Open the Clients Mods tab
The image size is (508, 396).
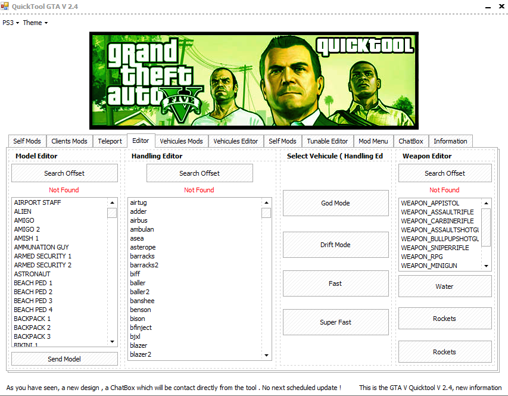pyautogui.click(x=69, y=141)
